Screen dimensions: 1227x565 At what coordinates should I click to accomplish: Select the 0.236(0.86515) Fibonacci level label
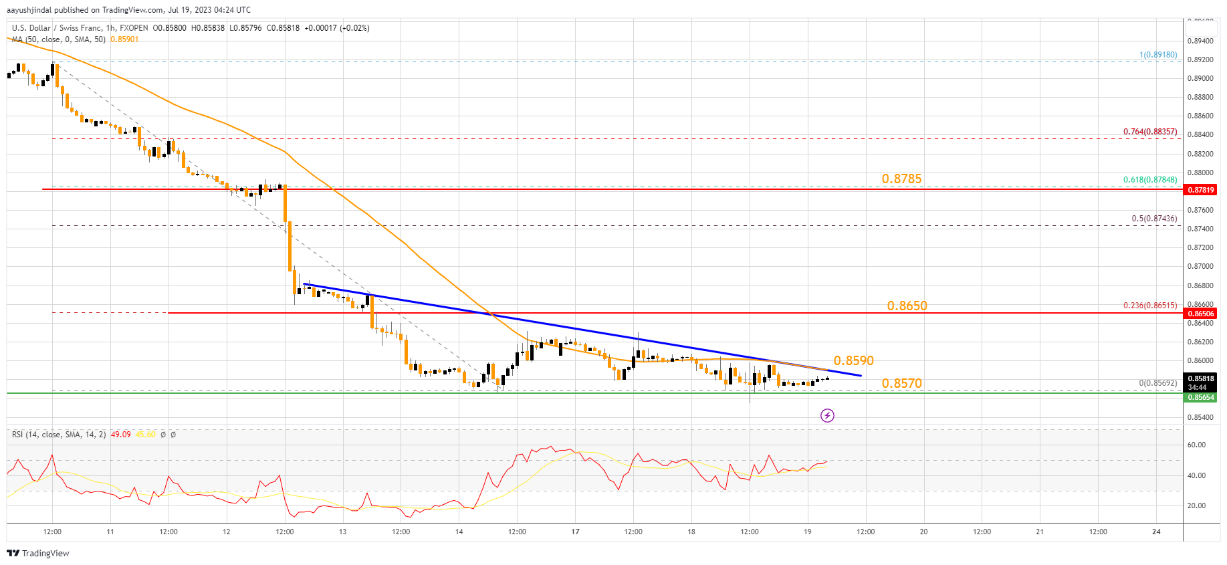tap(1150, 306)
